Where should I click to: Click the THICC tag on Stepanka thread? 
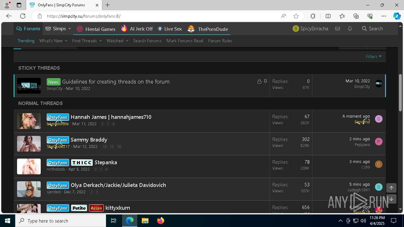click(82, 163)
